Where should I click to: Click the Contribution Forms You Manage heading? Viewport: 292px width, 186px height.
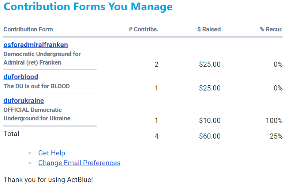[x=88, y=7]
